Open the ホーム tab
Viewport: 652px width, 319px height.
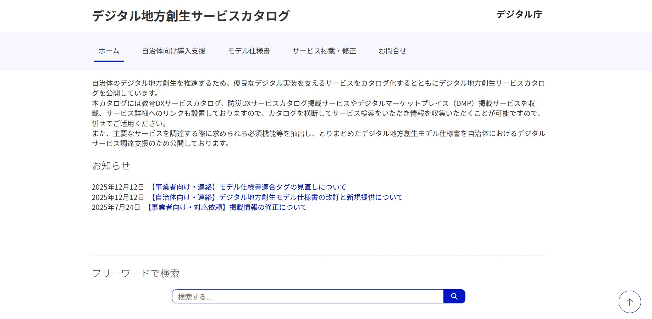pos(109,51)
